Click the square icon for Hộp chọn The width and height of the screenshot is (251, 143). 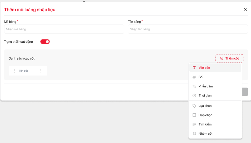194,115
